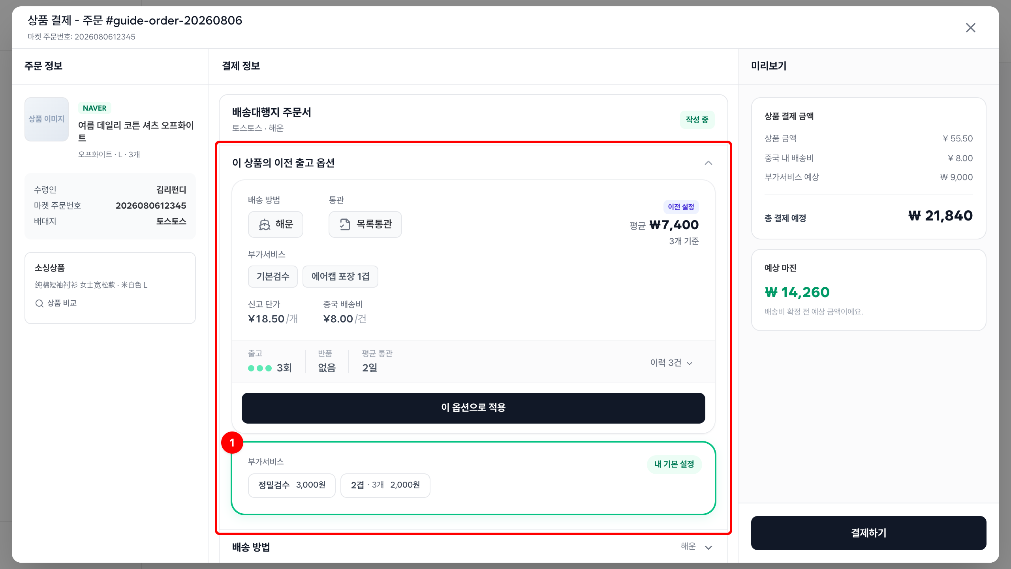Click the three green 출고 status dots

click(x=260, y=368)
